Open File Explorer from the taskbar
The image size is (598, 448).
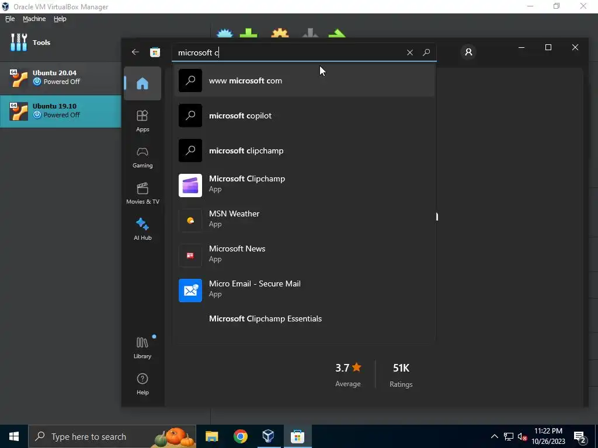coord(211,436)
